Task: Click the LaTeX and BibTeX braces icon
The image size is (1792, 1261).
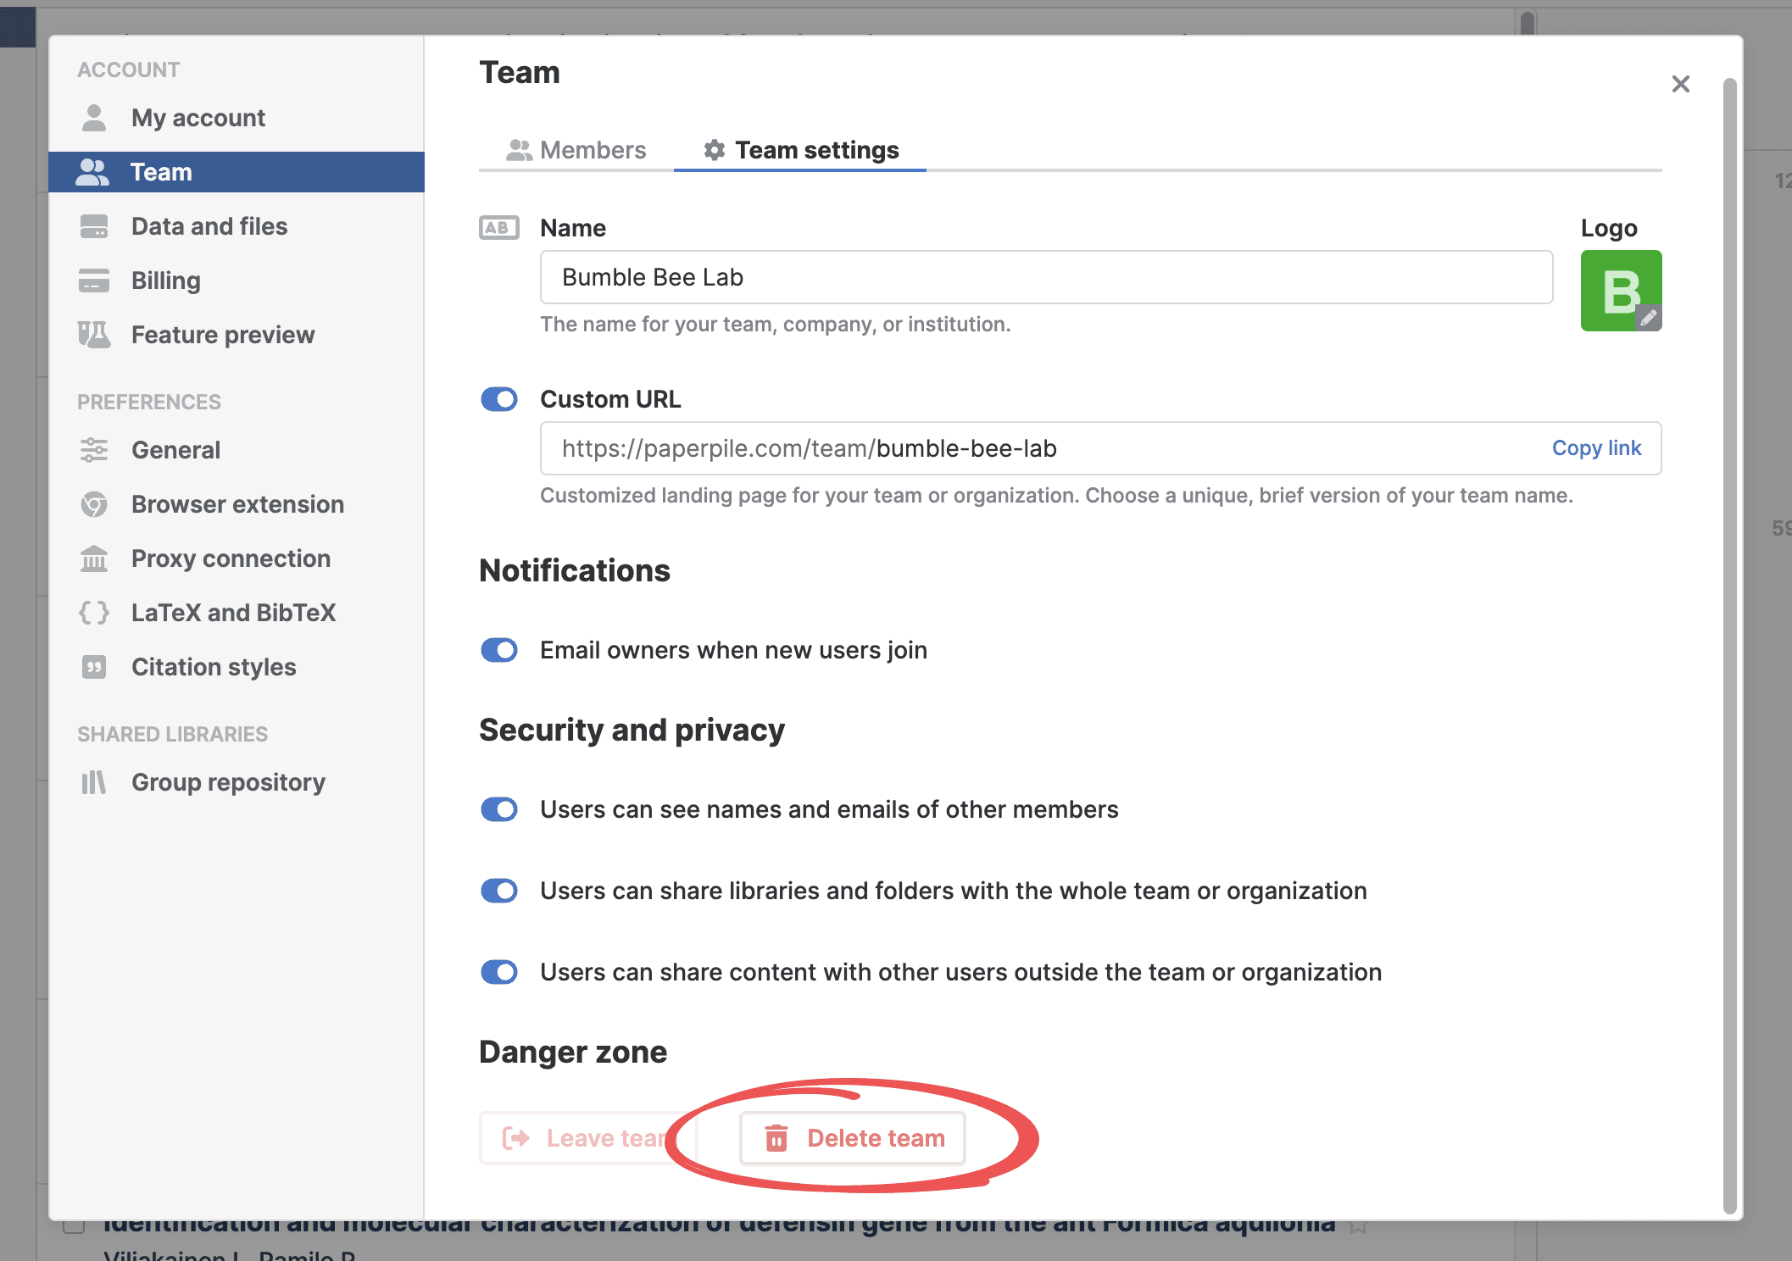Action: [94, 613]
